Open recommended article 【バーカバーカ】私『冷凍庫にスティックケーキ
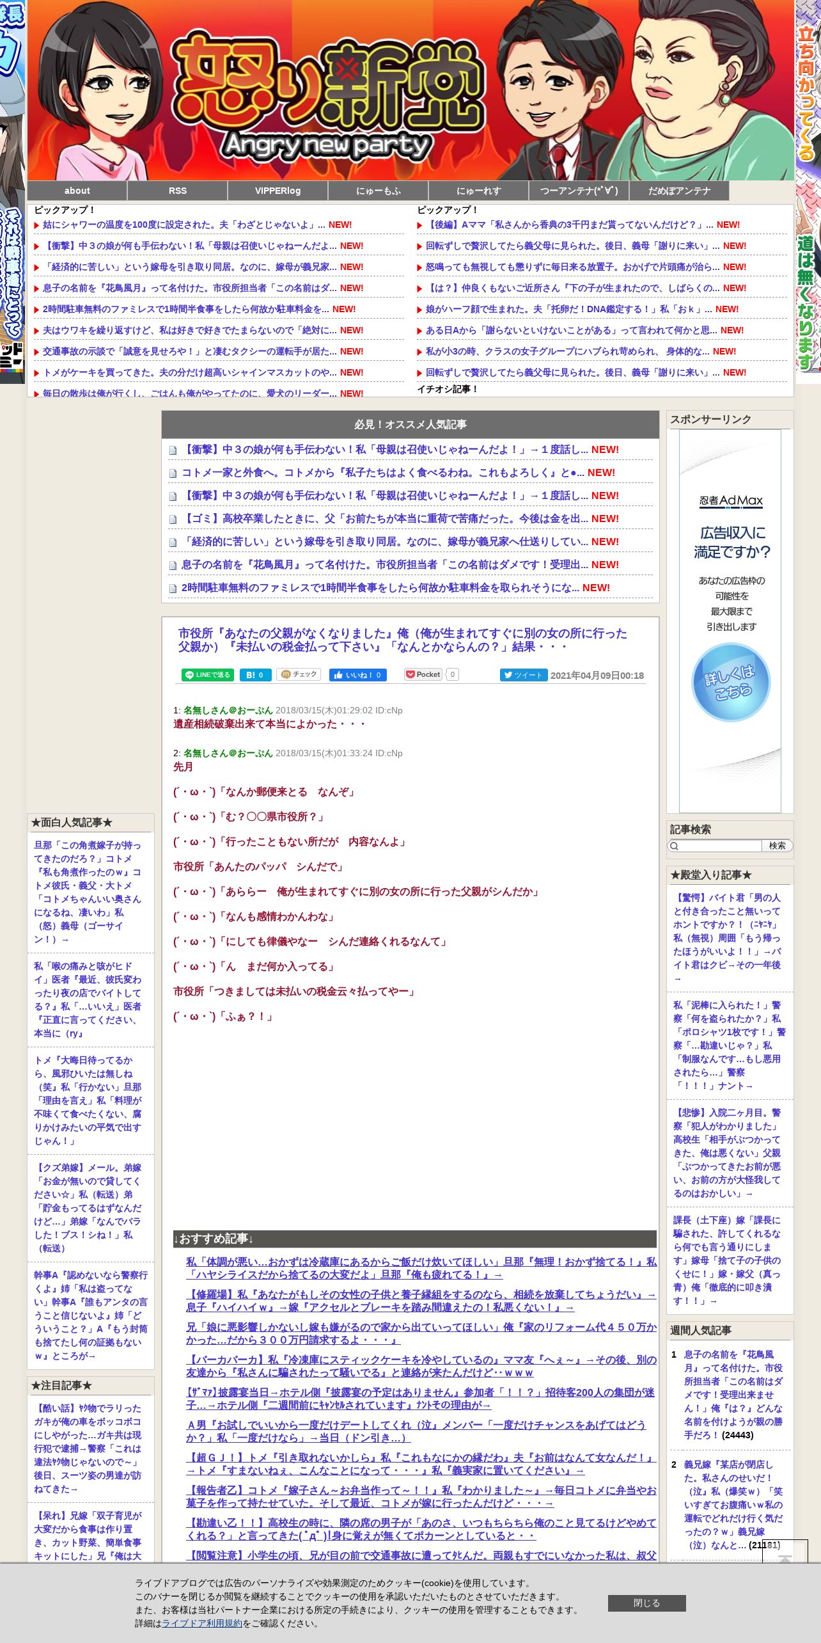 pyautogui.click(x=421, y=1366)
